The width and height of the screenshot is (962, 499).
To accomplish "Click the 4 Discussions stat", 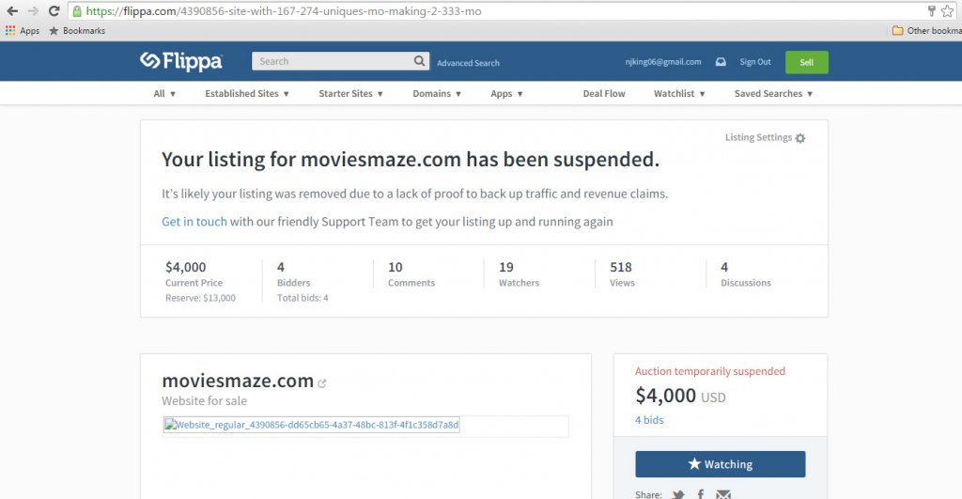I will pyautogui.click(x=745, y=273).
